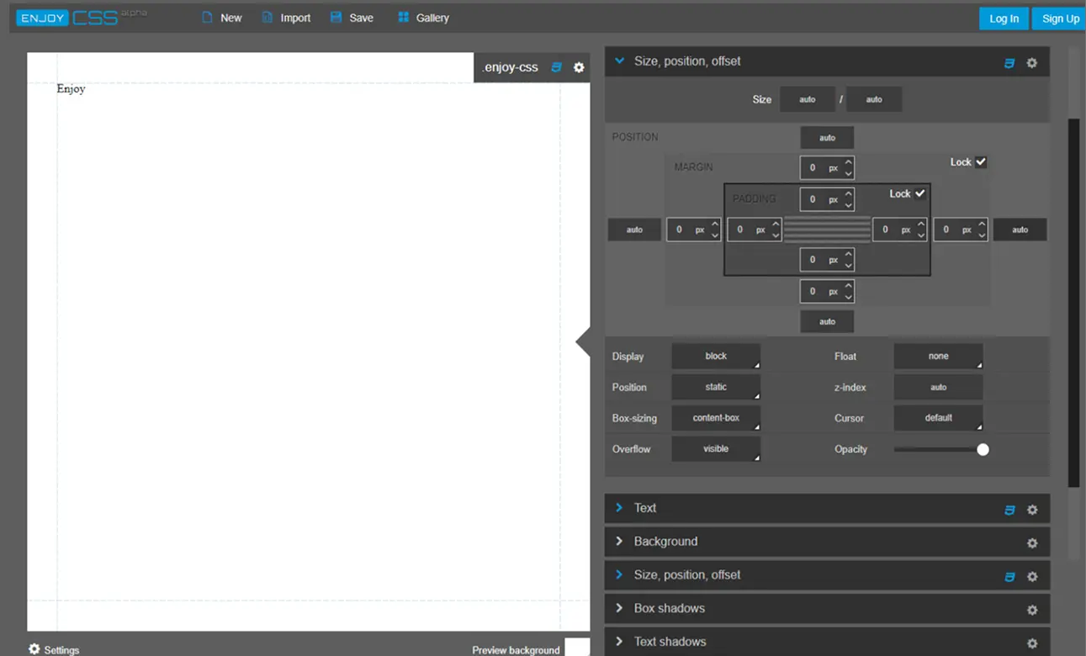
Task: Collapse the open Size, position, offset section
Action: click(619, 61)
